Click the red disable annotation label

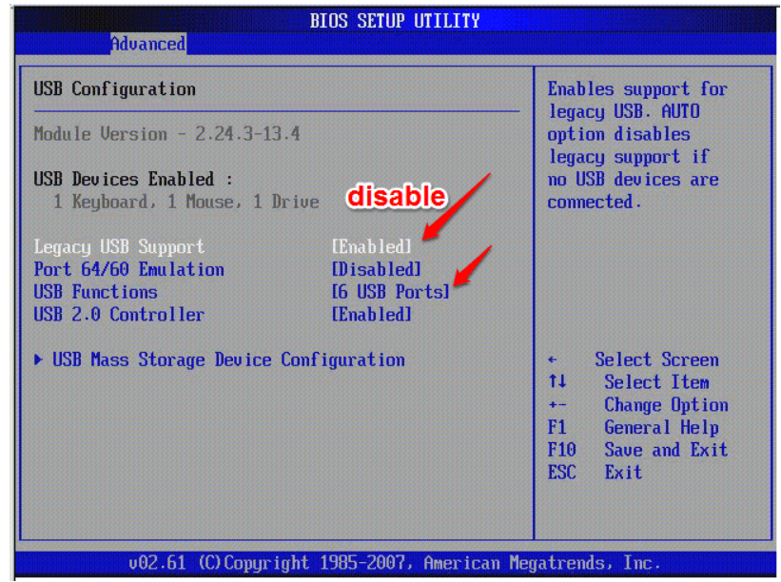[396, 196]
